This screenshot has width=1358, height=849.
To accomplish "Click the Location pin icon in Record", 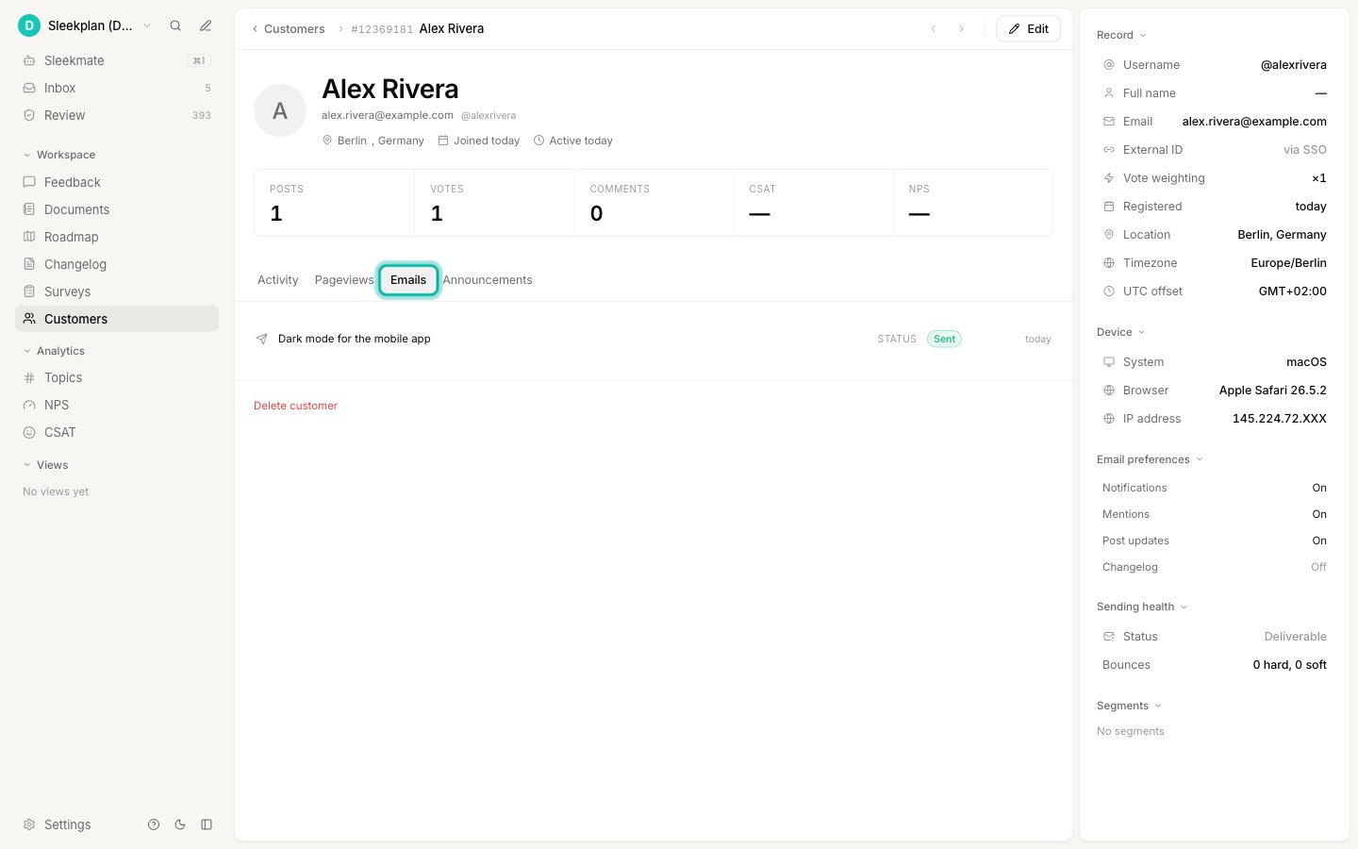I will point(1109,235).
